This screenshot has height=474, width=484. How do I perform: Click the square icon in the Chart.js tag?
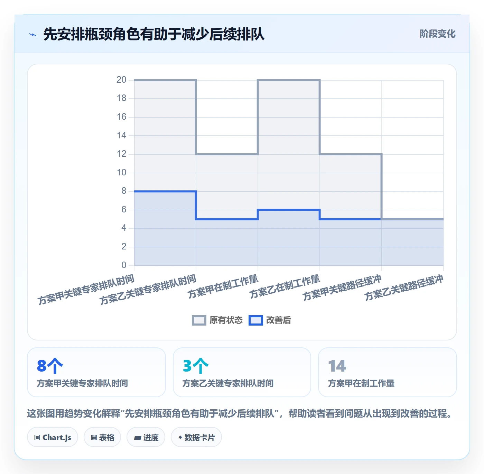(x=37, y=438)
